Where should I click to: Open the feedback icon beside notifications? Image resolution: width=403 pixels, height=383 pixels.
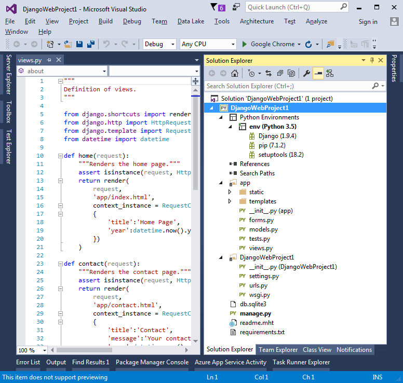point(236,7)
